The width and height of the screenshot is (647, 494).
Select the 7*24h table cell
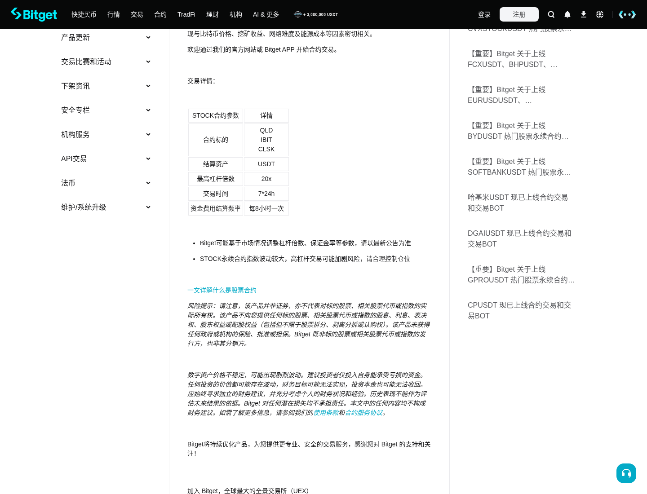click(x=266, y=194)
